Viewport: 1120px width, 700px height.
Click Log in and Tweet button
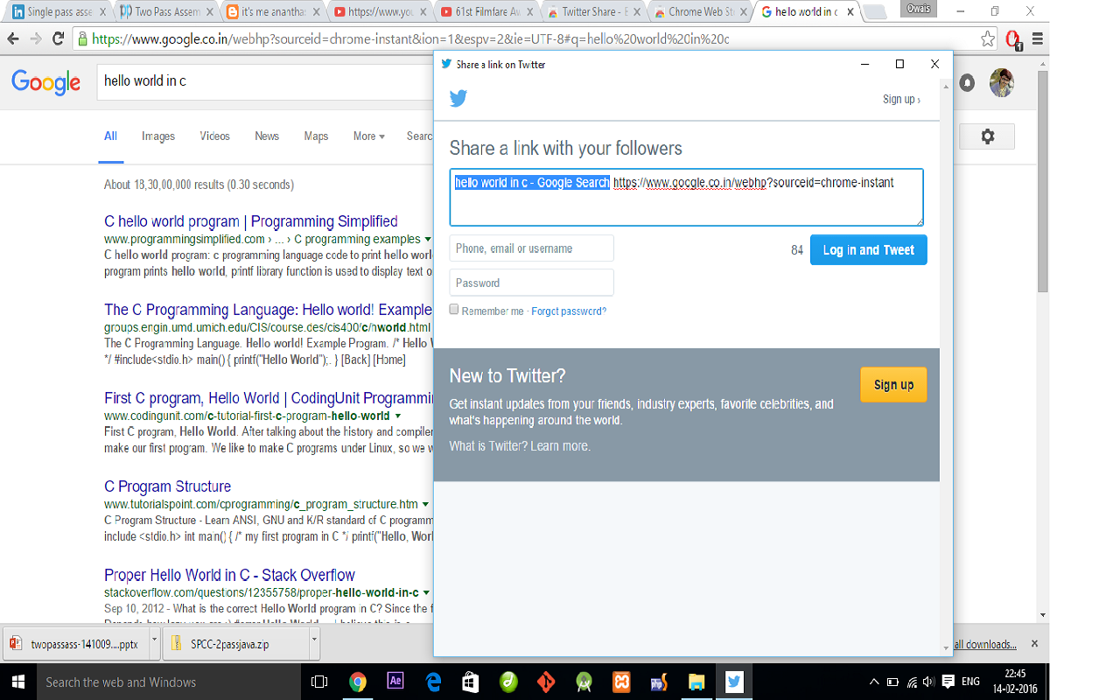[x=868, y=250]
